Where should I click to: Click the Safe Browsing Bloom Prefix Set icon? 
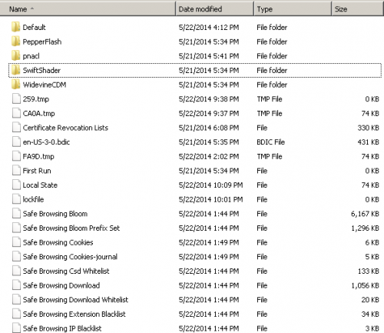click(16, 228)
